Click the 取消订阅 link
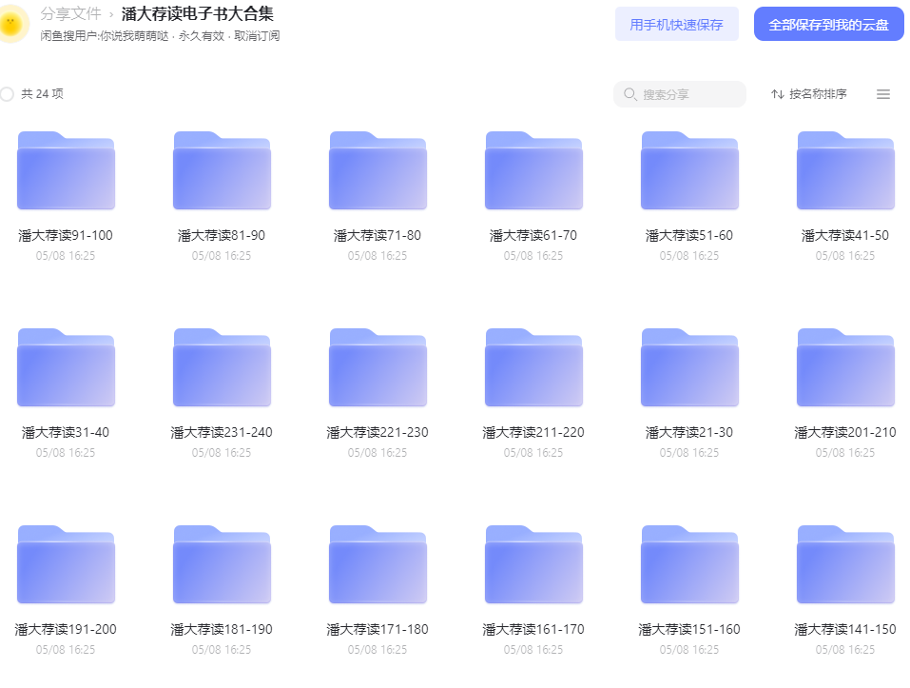The image size is (910, 688). coord(257,36)
